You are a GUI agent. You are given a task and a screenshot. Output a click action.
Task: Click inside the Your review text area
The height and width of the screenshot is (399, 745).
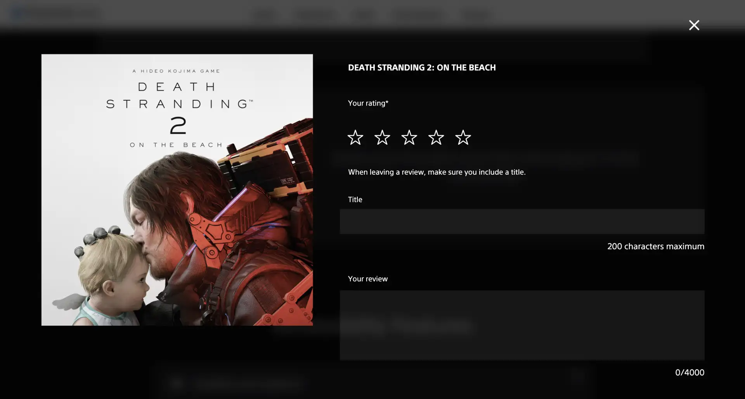522,325
